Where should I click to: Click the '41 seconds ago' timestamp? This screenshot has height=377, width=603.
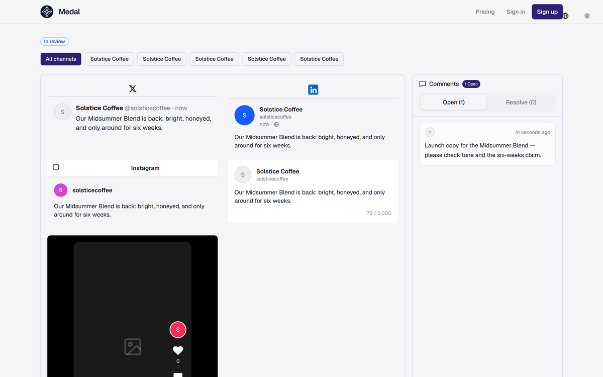[532, 132]
